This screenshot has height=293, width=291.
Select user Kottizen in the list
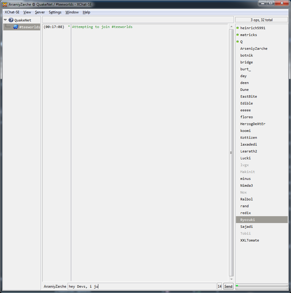[x=262, y=138]
